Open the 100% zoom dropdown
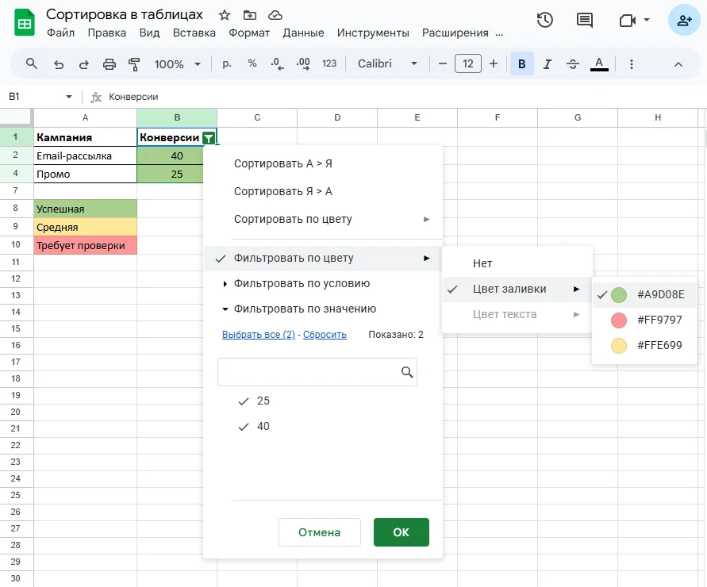Image resolution: width=707 pixels, height=587 pixels. pyautogui.click(x=177, y=64)
